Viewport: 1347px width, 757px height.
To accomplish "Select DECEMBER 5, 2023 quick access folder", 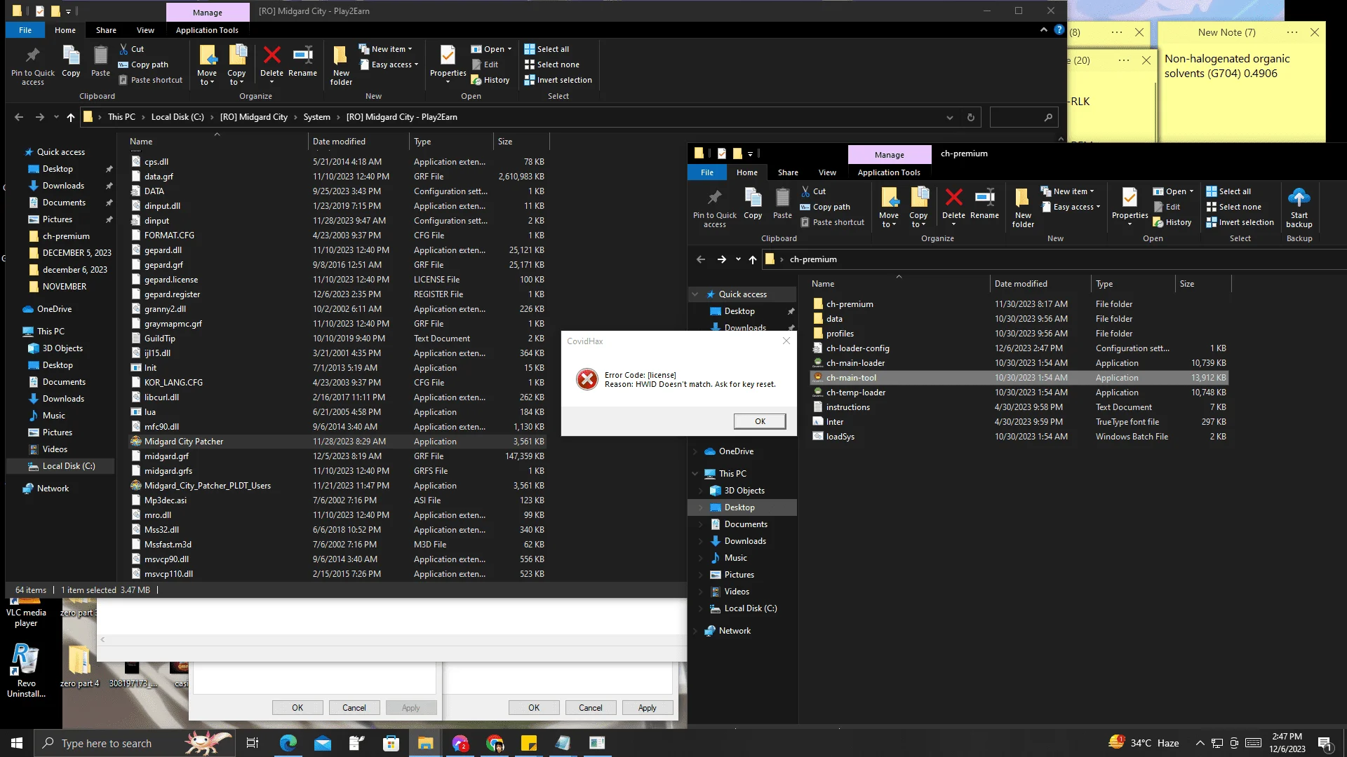I will tap(76, 253).
